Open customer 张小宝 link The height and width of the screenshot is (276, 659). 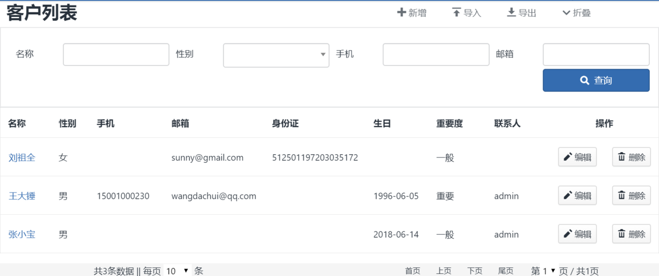click(x=22, y=234)
